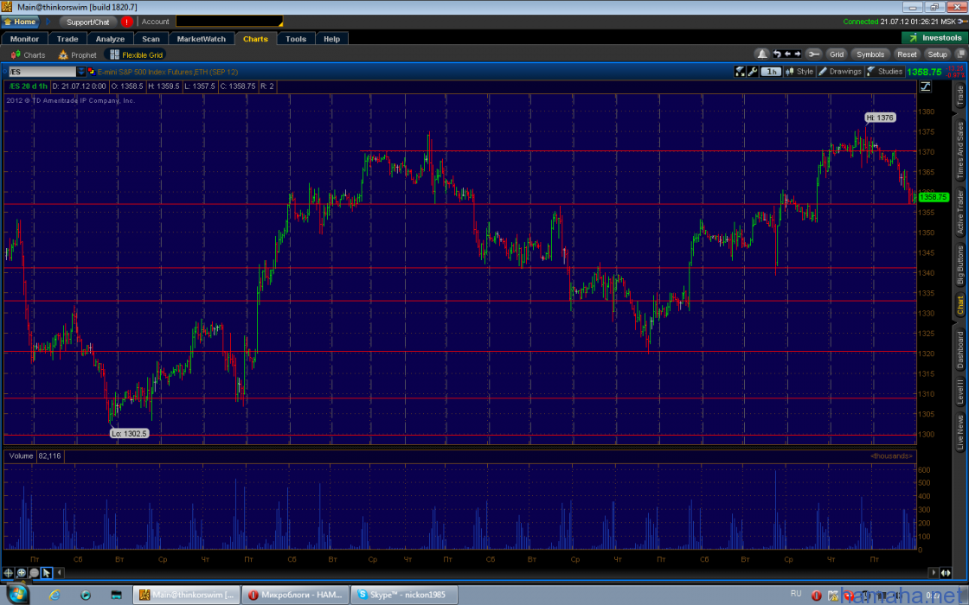Click the zoom pan tool icon at bottom left
The image size is (969, 605).
(21, 573)
